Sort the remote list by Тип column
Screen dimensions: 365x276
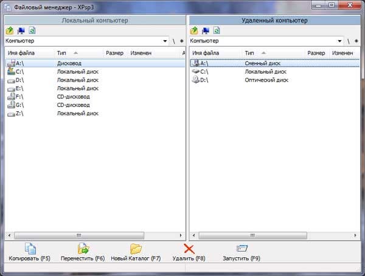pyautogui.click(x=273, y=53)
